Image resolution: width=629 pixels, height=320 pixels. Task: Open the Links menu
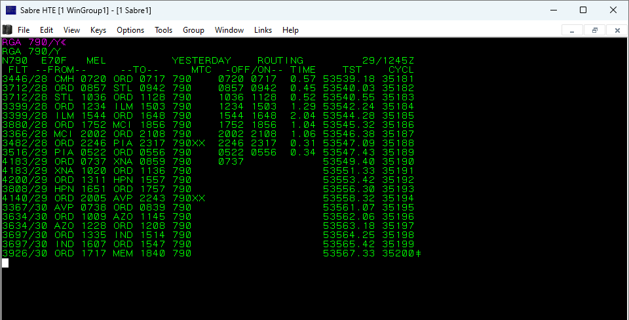[263, 30]
